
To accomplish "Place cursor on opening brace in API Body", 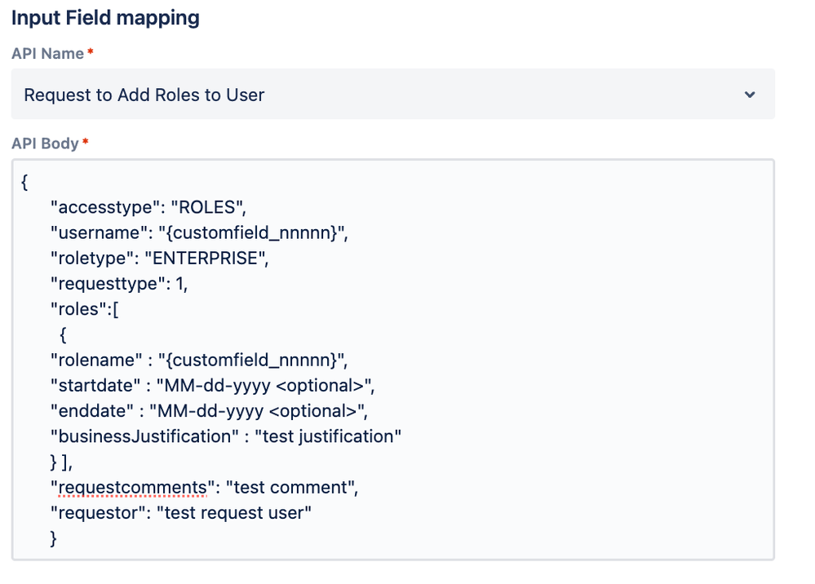I will 25,183.
